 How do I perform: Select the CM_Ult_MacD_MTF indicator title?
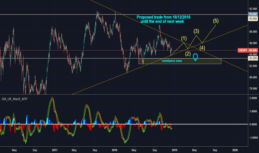pos(14,99)
